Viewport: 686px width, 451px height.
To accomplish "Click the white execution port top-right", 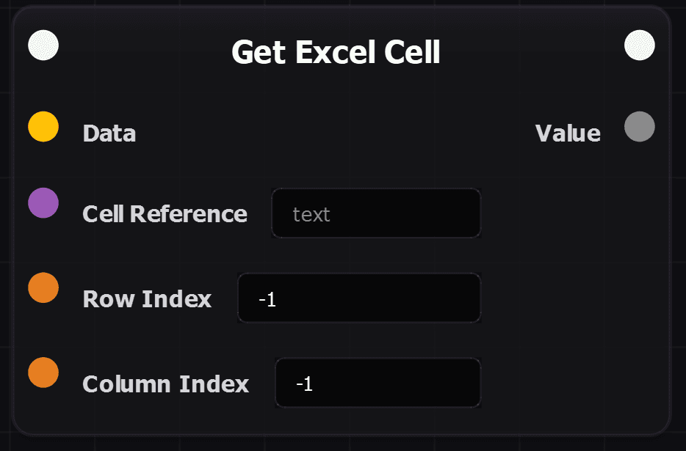I will pyautogui.click(x=639, y=45).
